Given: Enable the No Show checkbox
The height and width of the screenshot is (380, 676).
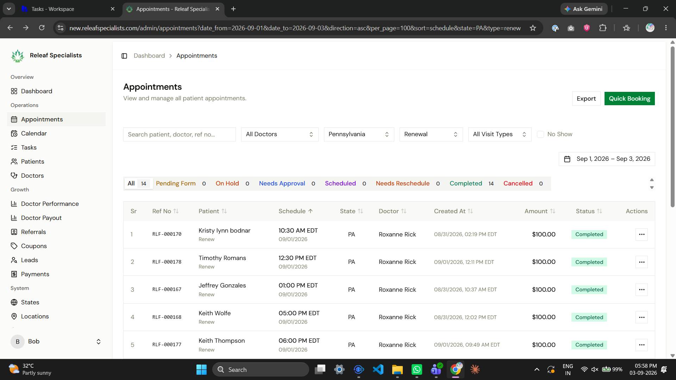Looking at the screenshot, I should 540,134.
